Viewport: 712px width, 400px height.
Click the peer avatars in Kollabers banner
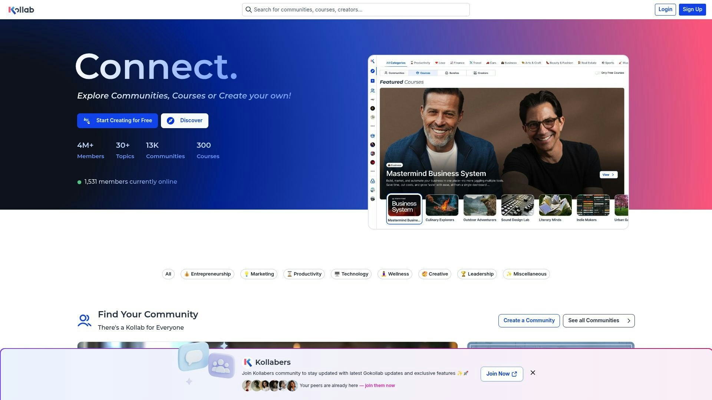[270, 386]
